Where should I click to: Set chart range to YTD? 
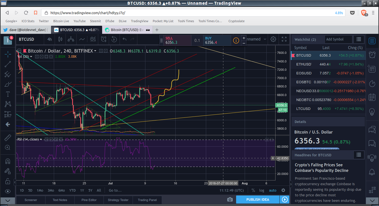(72, 190)
